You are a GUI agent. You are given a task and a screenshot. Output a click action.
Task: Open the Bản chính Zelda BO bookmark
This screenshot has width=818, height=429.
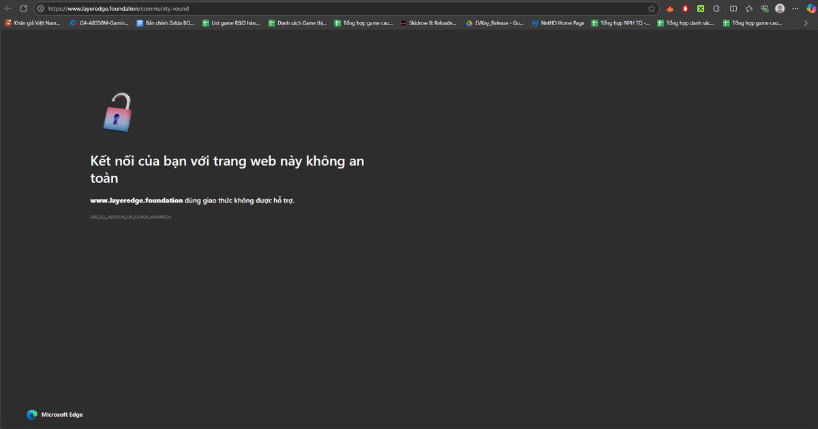click(165, 23)
